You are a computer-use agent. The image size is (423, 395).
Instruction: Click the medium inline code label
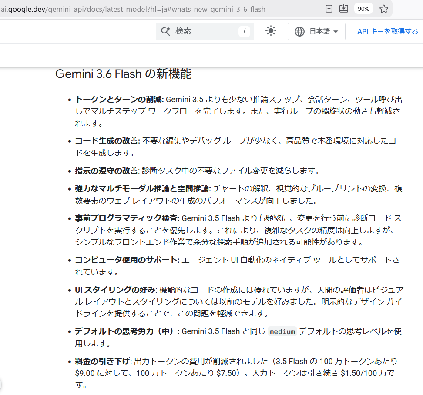click(x=282, y=331)
